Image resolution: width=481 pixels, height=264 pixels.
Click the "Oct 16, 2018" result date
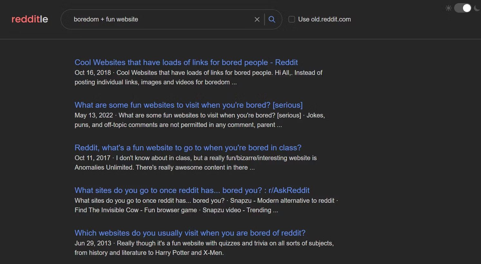[93, 73]
